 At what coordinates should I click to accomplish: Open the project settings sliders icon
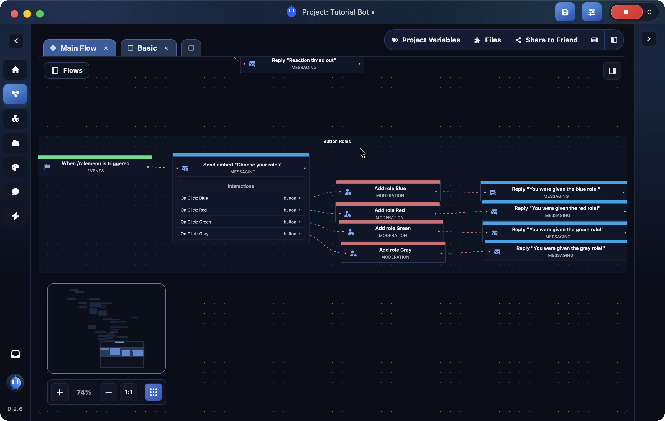592,12
